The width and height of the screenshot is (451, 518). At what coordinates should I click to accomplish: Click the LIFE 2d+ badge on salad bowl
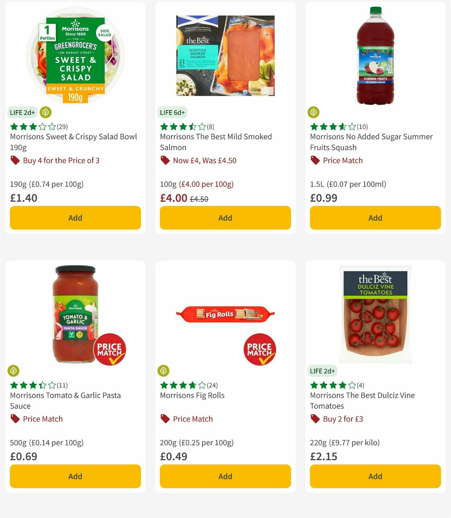tap(22, 112)
